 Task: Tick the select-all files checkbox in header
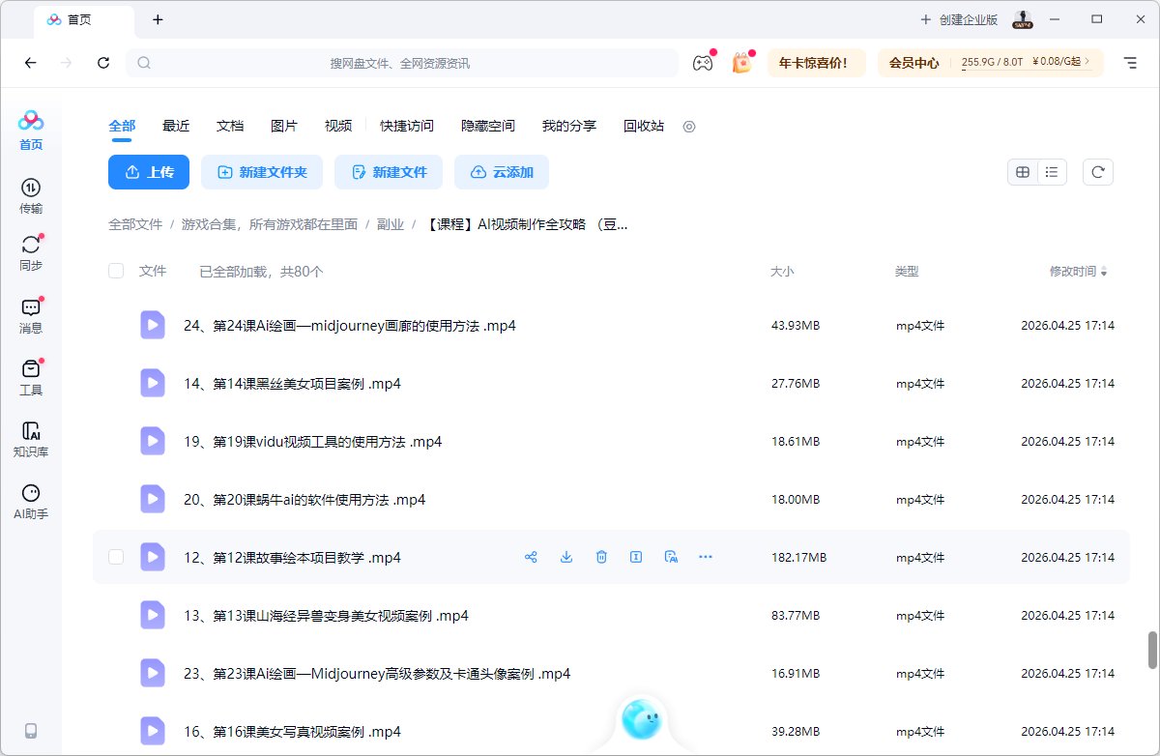(x=116, y=272)
